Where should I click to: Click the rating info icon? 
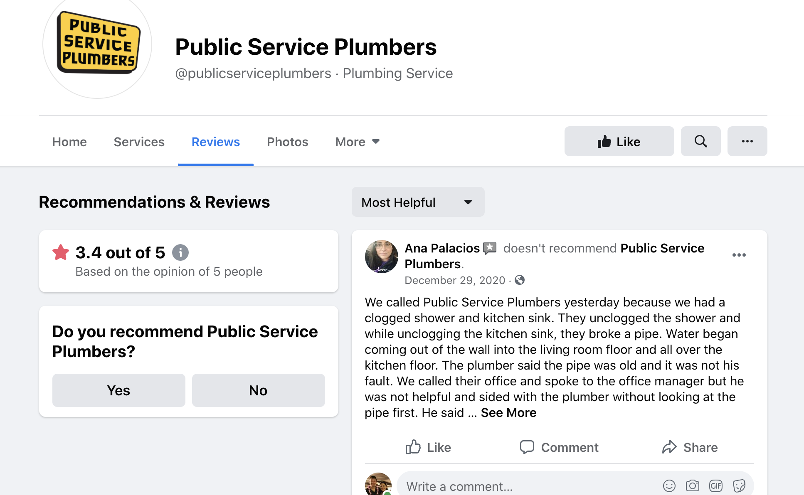(x=180, y=252)
